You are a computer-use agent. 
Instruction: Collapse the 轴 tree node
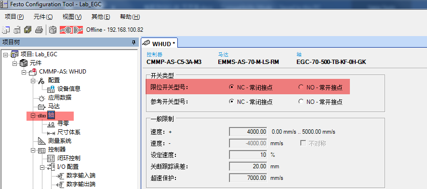33,116
